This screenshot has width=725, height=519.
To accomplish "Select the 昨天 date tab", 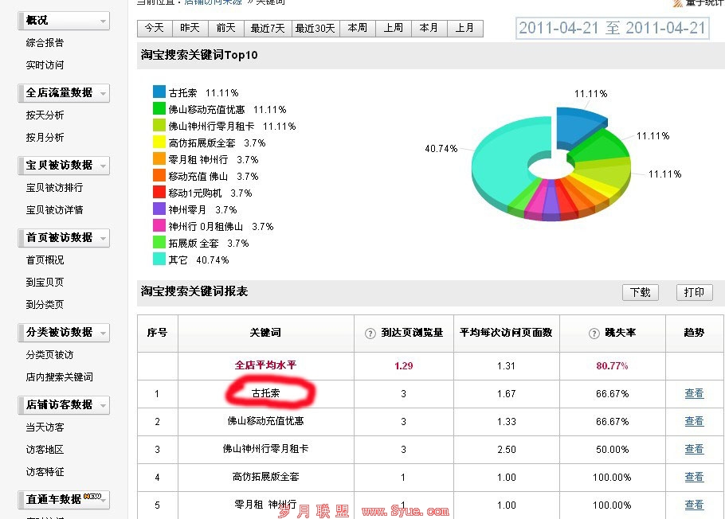I will (x=190, y=28).
